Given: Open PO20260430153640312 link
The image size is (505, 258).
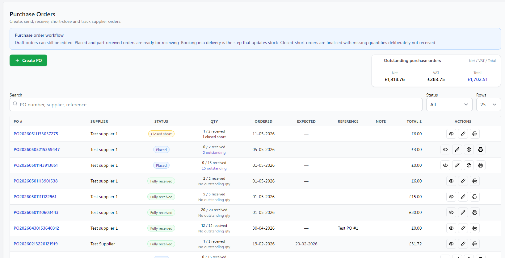Looking at the screenshot, I should (36, 228).
